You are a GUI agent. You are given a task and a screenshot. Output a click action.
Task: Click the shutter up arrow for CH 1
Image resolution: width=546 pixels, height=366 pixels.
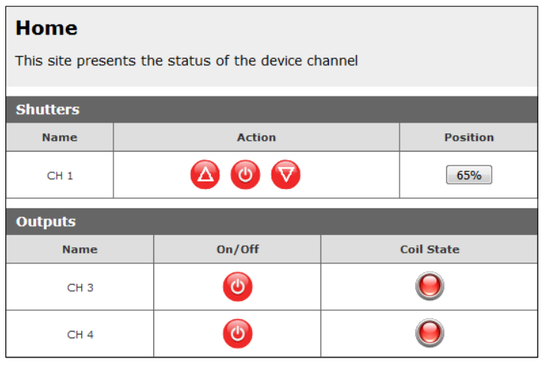[x=205, y=175]
